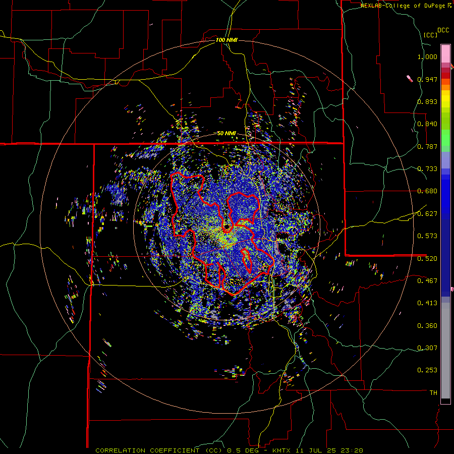Click the KMTX radar station identifier
Viewport: 454px width, 454px height.
pyautogui.click(x=281, y=450)
